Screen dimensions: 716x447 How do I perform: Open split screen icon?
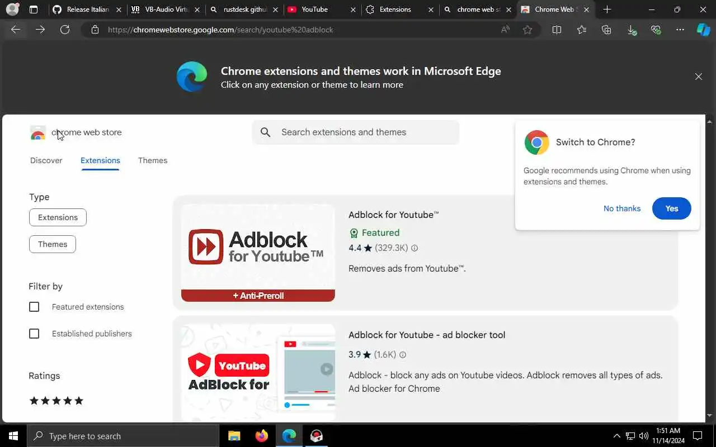pos(557,30)
